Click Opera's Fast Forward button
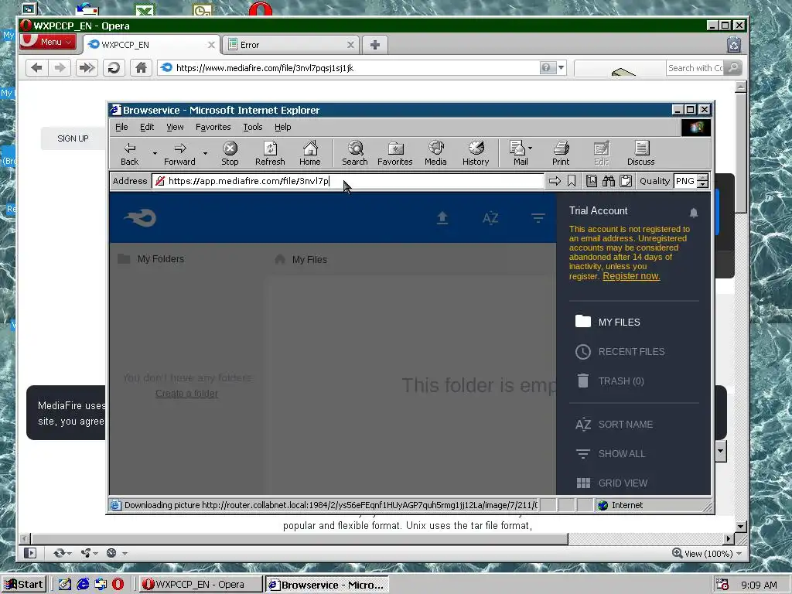The width and height of the screenshot is (792, 594). [87, 68]
